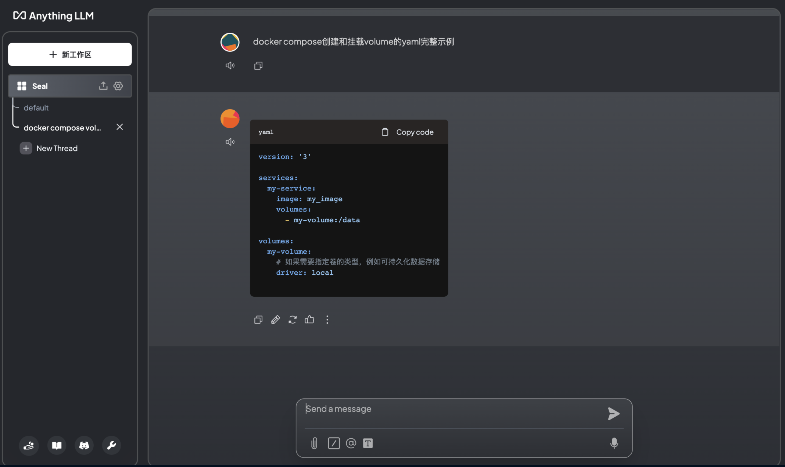
Task: Start voice input with microphone icon
Action: [614, 443]
